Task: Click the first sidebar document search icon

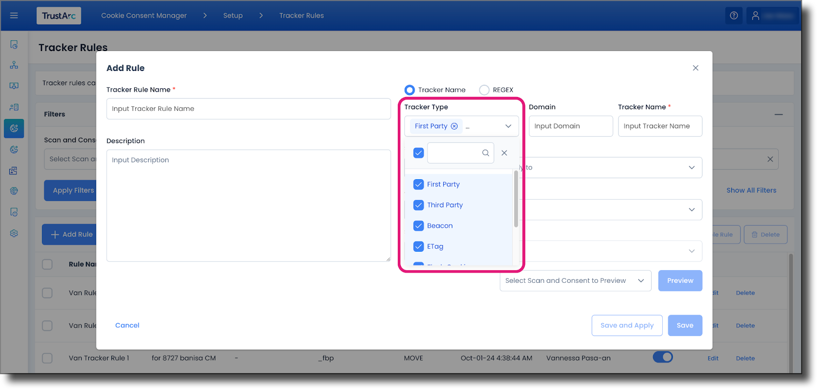Action: pos(14,45)
